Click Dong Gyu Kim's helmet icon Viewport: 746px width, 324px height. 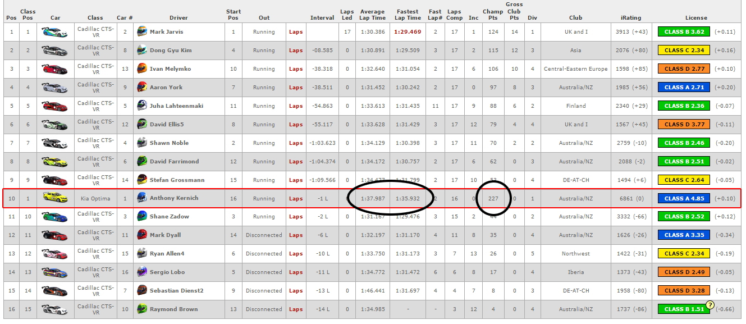[142, 51]
